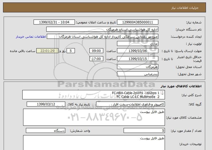212x150 pixels.
Task: Click the buyer notes text area
Action: click(x=94, y=143)
